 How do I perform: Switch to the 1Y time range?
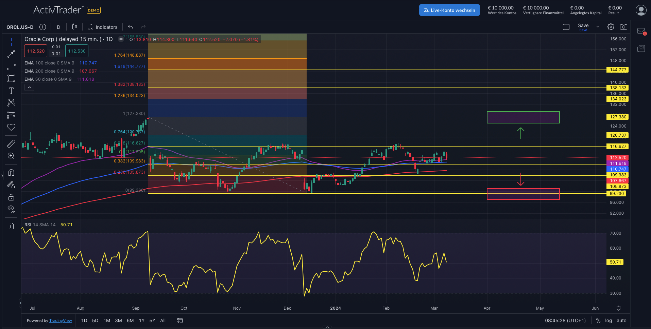pyautogui.click(x=142, y=321)
